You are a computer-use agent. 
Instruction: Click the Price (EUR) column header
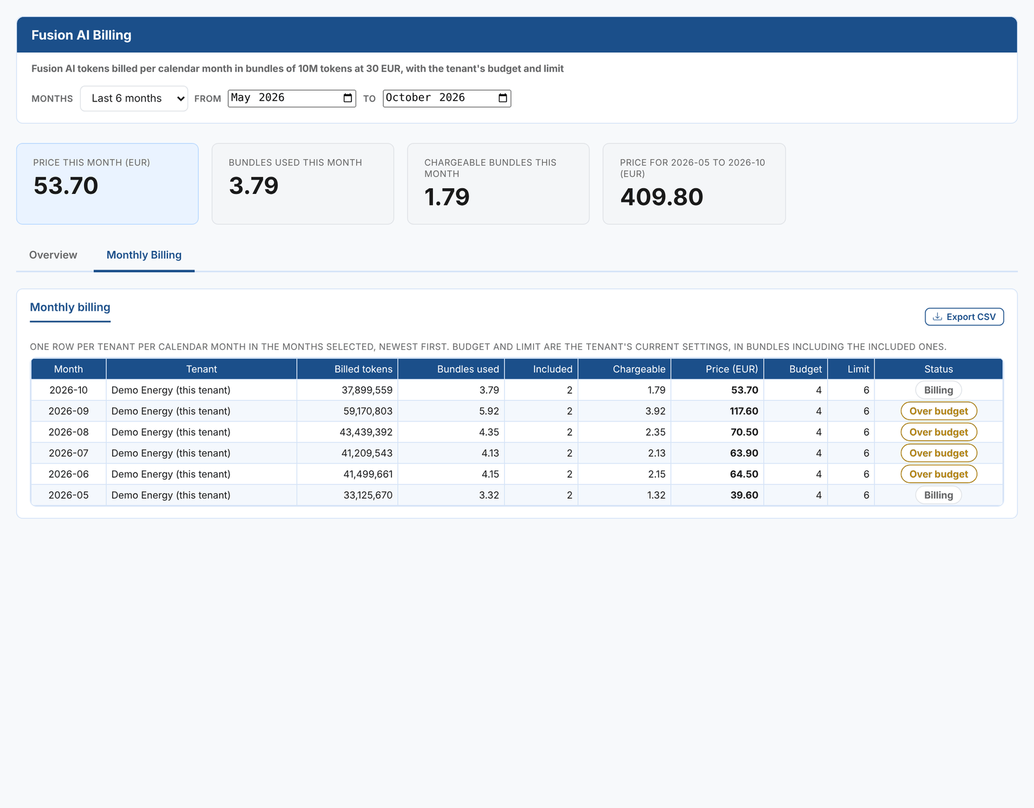pos(717,369)
